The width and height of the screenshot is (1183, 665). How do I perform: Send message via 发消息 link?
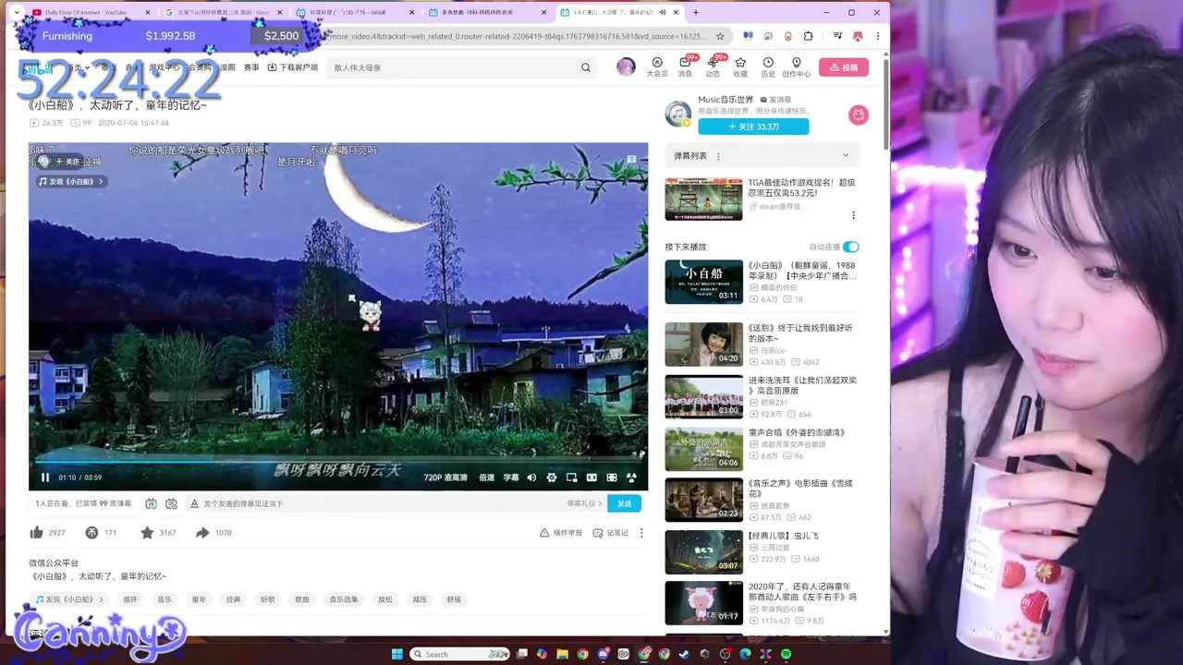pos(775,100)
